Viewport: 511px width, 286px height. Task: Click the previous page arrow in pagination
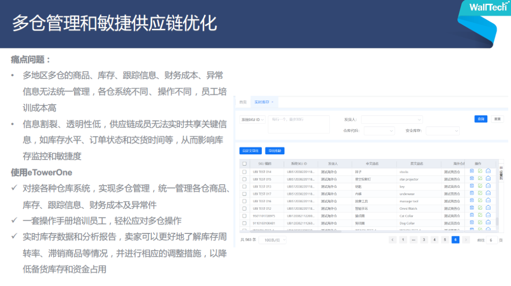pyautogui.click(x=392, y=240)
